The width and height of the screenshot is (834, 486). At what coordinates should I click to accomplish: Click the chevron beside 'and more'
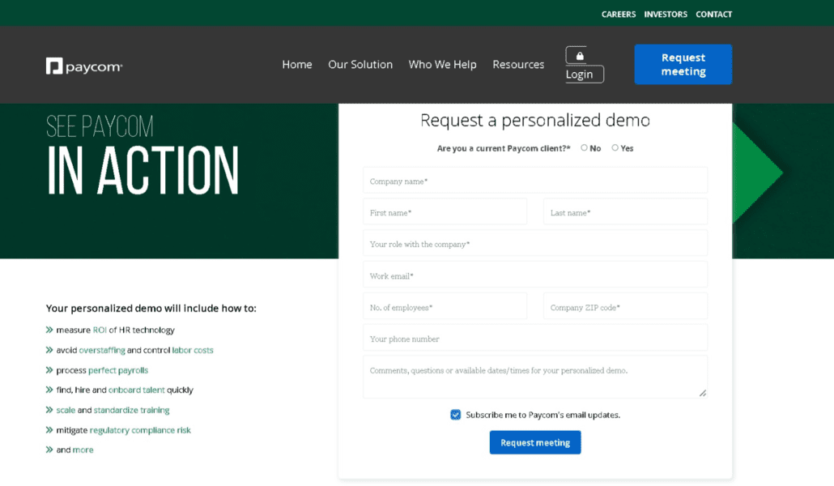49,450
